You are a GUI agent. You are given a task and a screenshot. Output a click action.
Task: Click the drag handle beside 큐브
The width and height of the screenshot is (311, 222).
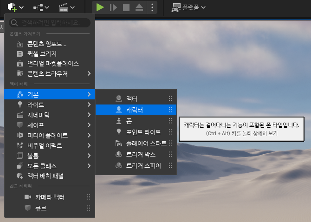(89, 208)
